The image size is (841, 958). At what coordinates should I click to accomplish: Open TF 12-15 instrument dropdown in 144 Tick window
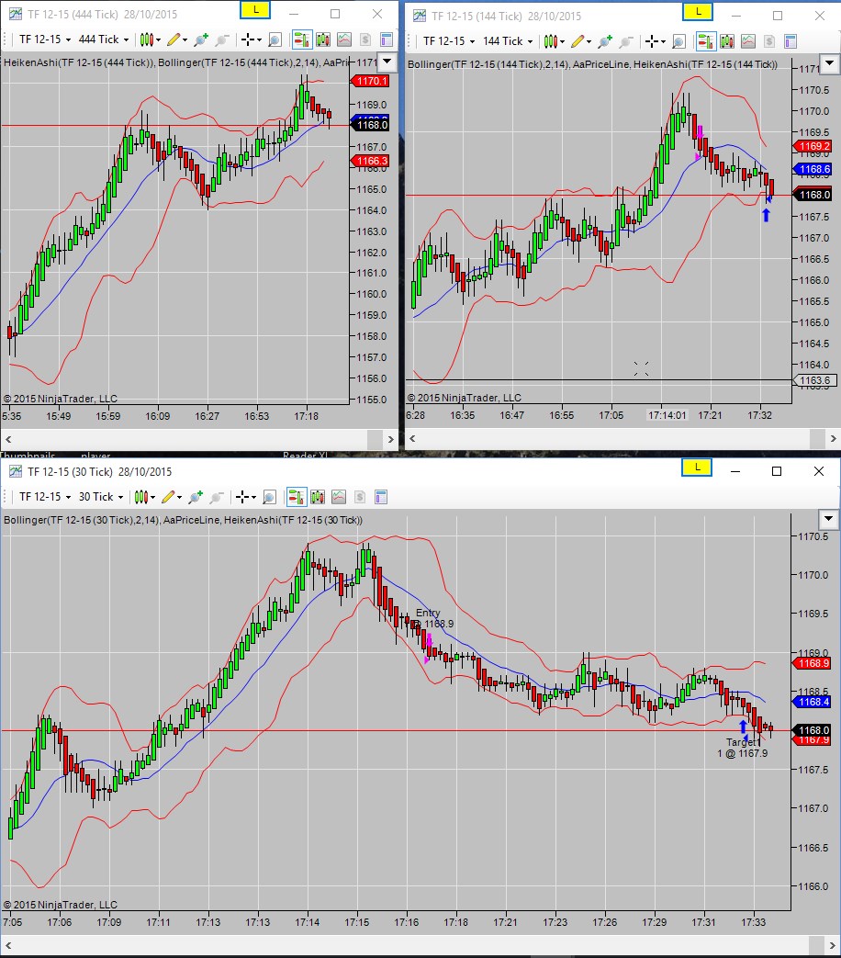(449, 41)
